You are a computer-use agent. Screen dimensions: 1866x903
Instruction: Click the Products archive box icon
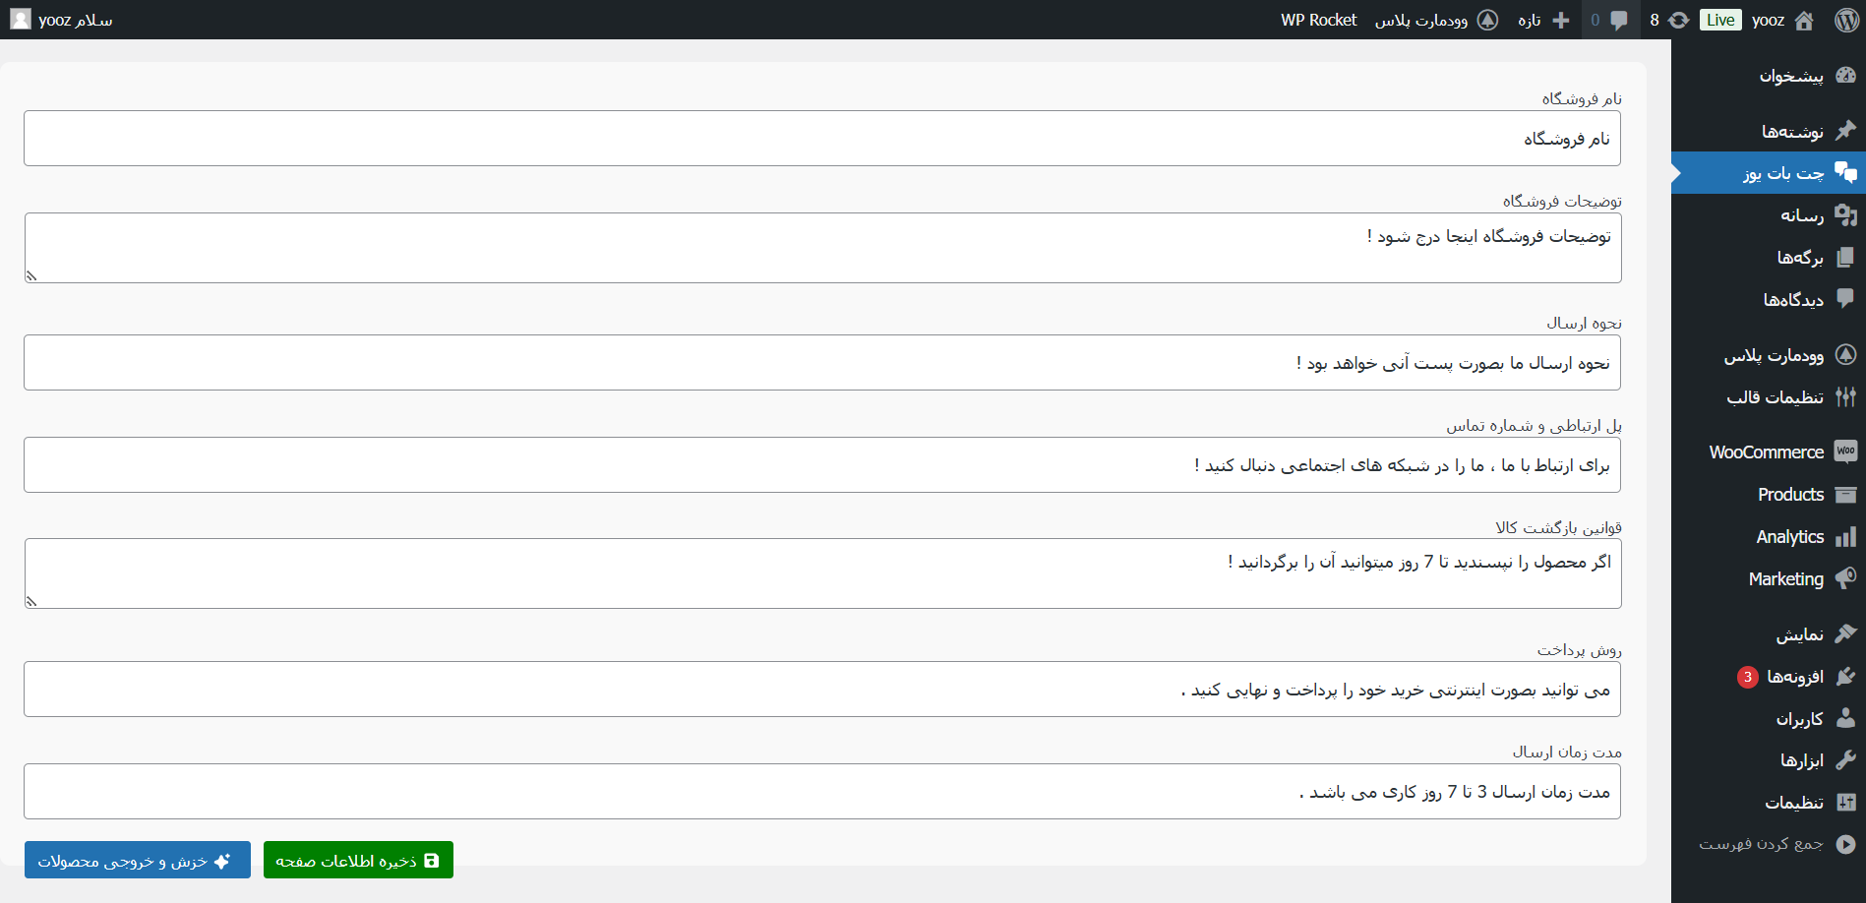[1846, 494]
